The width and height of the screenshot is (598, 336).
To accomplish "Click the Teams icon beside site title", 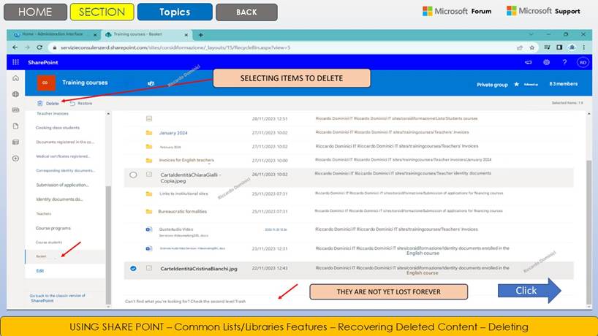I will [151, 83].
